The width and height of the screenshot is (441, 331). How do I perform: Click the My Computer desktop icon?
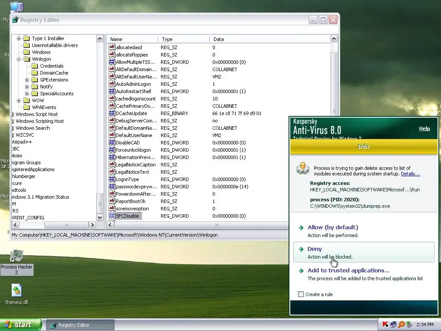click(x=17, y=7)
